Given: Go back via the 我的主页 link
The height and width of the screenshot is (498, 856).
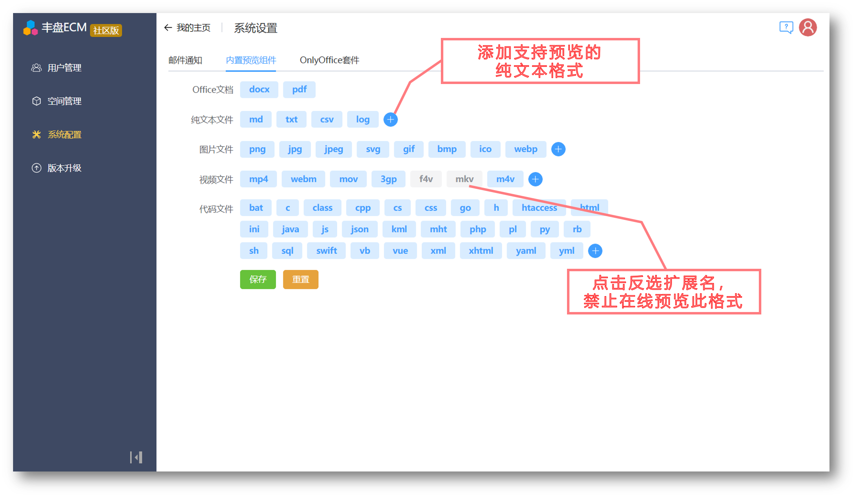Looking at the screenshot, I should [x=193, y=28].
